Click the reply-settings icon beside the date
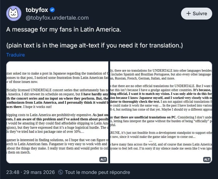 point(61,172)
